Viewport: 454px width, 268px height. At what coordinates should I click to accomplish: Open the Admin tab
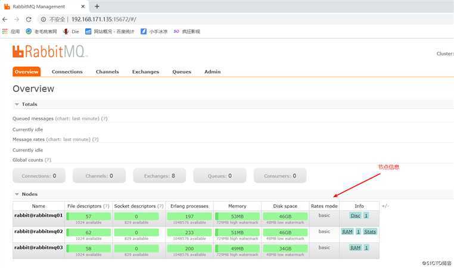click(213, 72)
